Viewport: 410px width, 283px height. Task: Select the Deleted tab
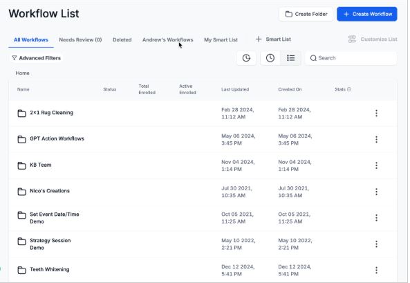[122, 40]
